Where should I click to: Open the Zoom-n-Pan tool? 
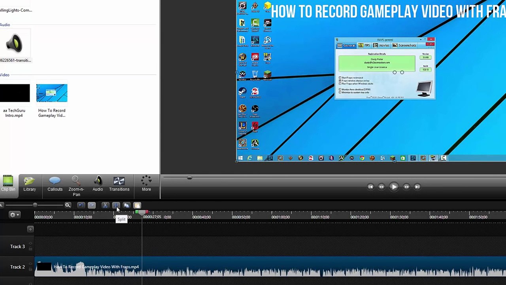(x=76, y=186)
